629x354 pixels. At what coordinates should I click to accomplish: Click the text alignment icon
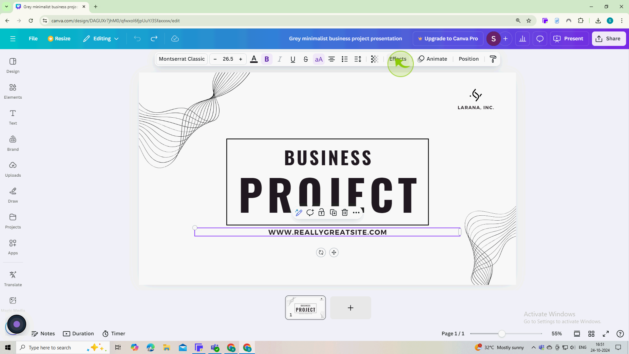pos(332,59)
